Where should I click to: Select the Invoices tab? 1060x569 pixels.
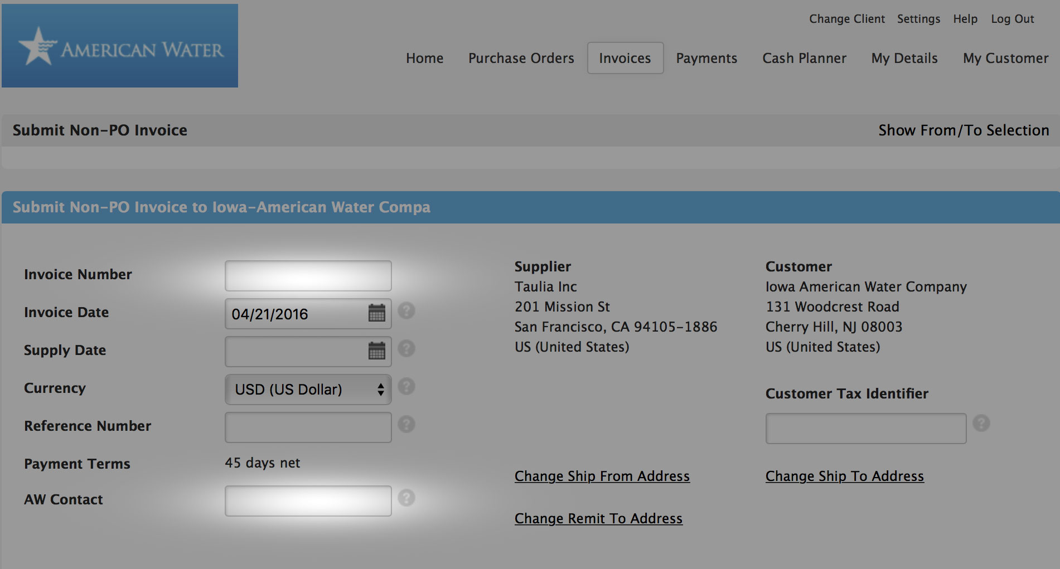click(x=625, y=58)
